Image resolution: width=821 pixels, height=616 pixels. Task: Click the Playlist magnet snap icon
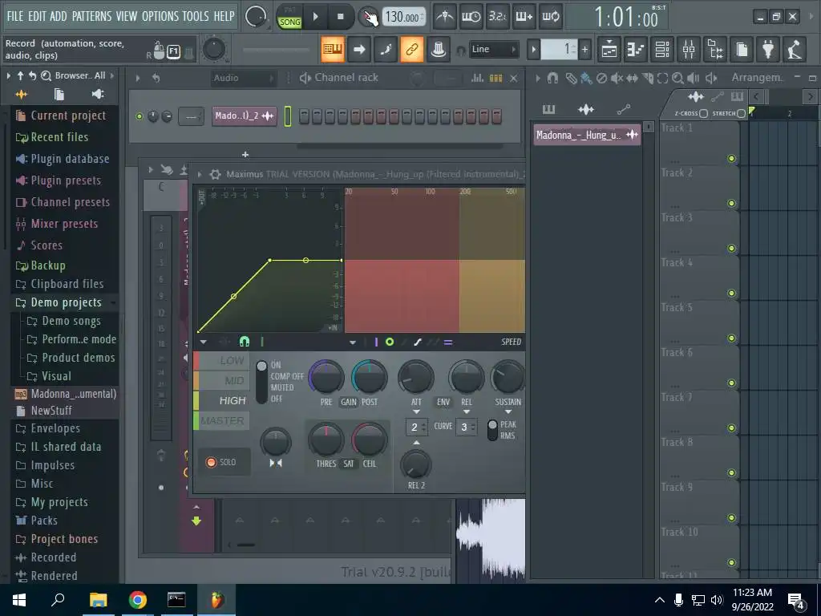tap(552, 78)
